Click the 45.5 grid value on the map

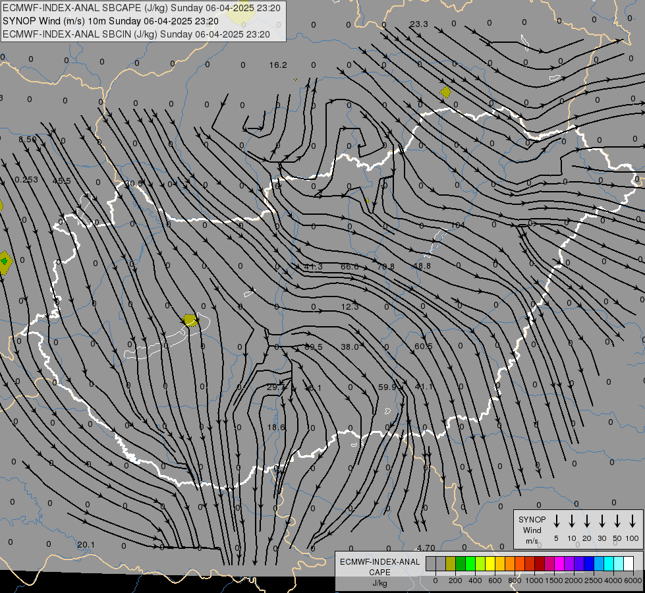click(x=62, y=181)
